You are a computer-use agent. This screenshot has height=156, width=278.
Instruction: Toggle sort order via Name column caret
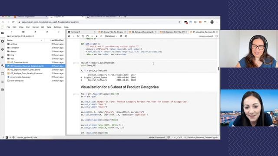pyautogui.click(x=41, y=40)
